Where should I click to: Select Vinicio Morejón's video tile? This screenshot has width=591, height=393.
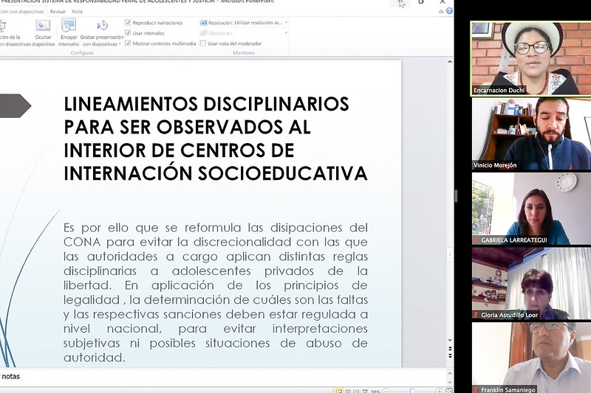coord(531,133)
